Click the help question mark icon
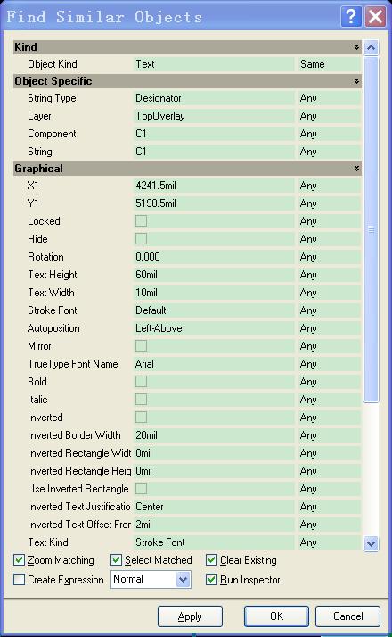Image resolution: width=392 pixels, height=637 pixels. (351, 17)
